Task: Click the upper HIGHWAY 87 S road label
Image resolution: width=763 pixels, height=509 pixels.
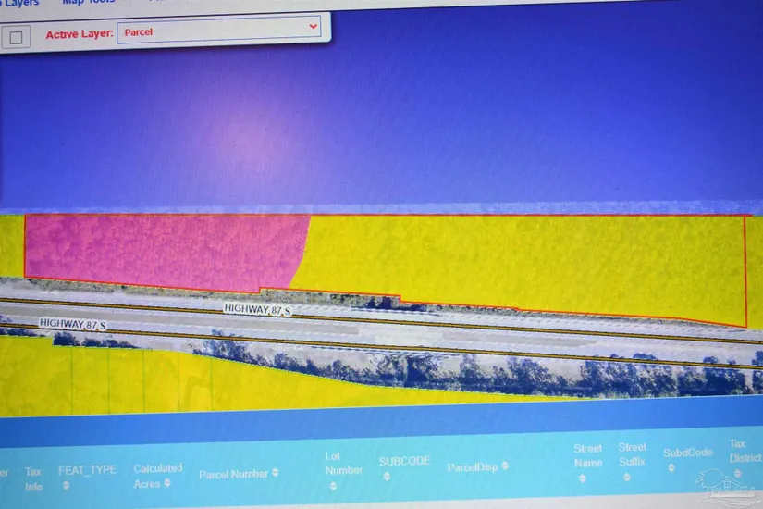Action: (257, 309)
